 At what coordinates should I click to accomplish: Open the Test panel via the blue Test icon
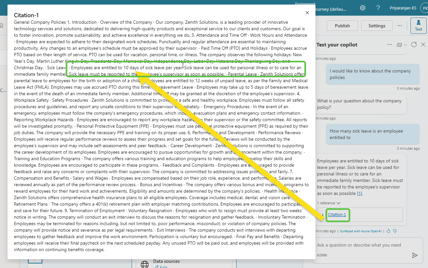click(418, 26)
